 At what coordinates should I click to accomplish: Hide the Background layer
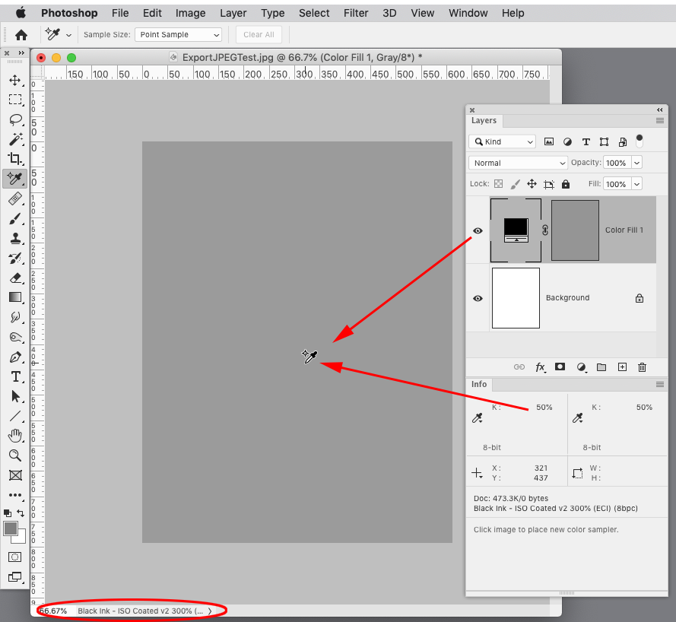pyautogui.click(x=478, y=298)
